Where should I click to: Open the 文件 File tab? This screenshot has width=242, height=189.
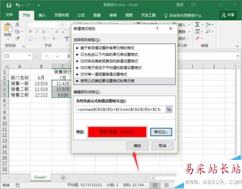9,15
